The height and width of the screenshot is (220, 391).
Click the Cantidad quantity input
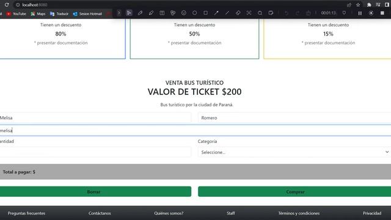click(x=95, y=152)
